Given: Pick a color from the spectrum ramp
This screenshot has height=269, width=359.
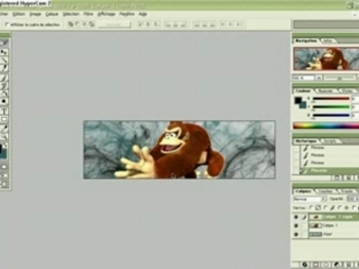Looking at the screenshot, I should tap(326, 126).
